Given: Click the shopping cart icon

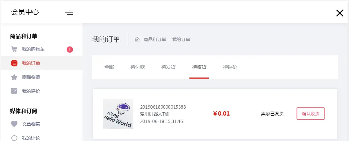Looking at the screenshot, I should (x=14, y=49).
